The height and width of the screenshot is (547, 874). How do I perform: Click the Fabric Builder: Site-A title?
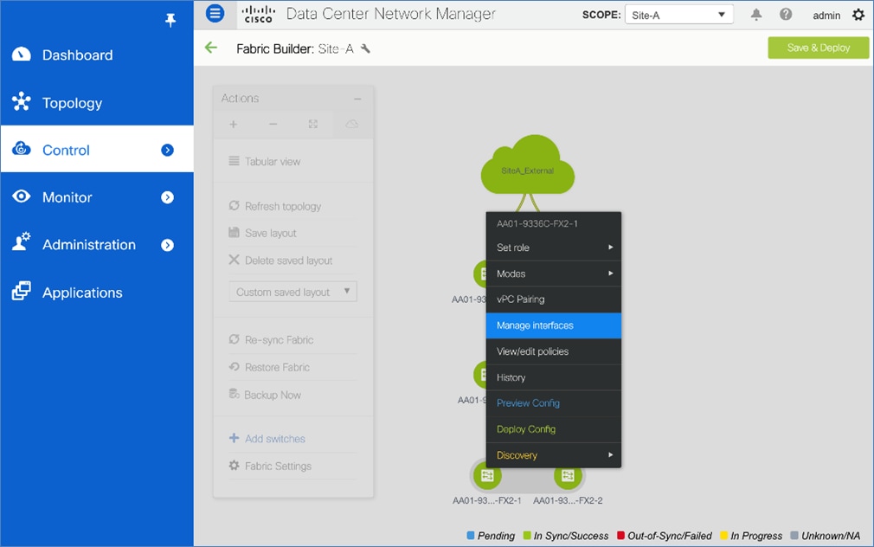tap(295, 49)
